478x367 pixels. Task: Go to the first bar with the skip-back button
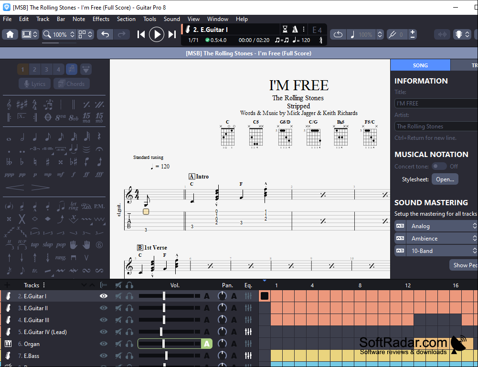(x=141, y=34)
